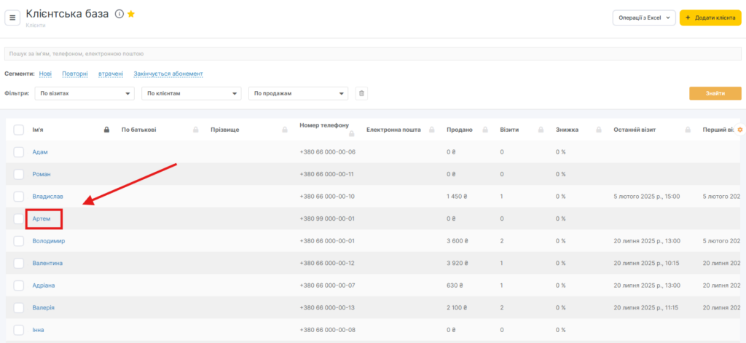Screen dimensions: 746x343
Task: Open the По клієнтам filter dropdown
Action: point(192,93)
